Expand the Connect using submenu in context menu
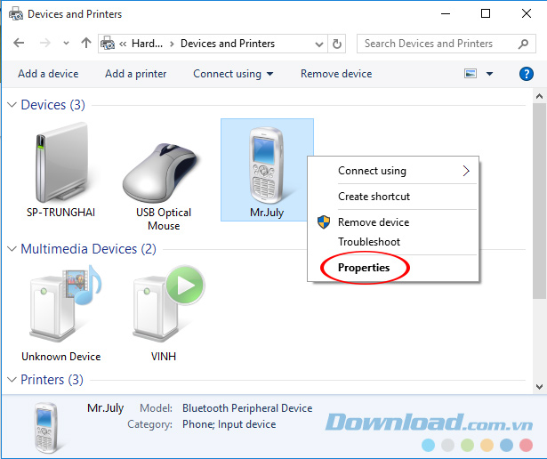The image size is (547, 459). coord(393,171)
